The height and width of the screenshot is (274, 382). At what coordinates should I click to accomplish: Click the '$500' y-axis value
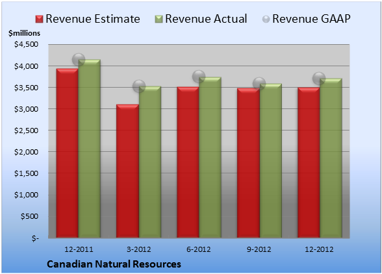click(29, 216)
